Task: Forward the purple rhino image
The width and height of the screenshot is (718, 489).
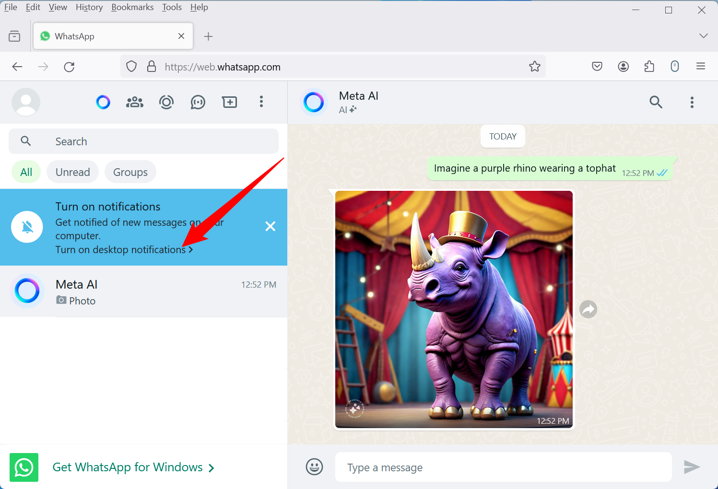Action: pos(588,309)
